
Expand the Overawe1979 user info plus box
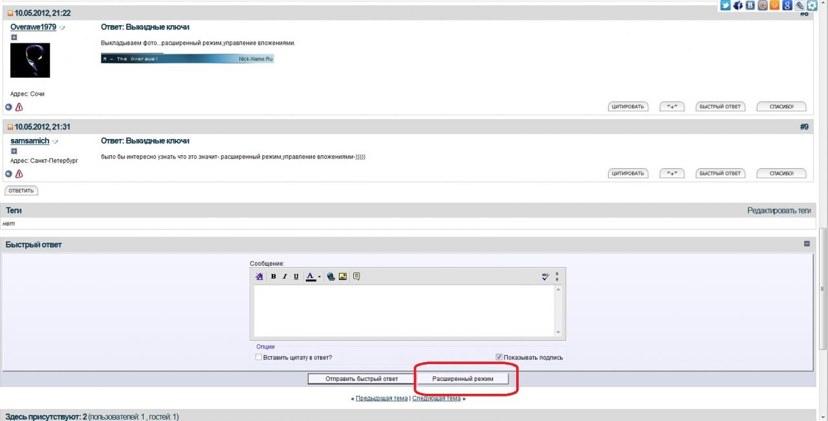(14, 38)
